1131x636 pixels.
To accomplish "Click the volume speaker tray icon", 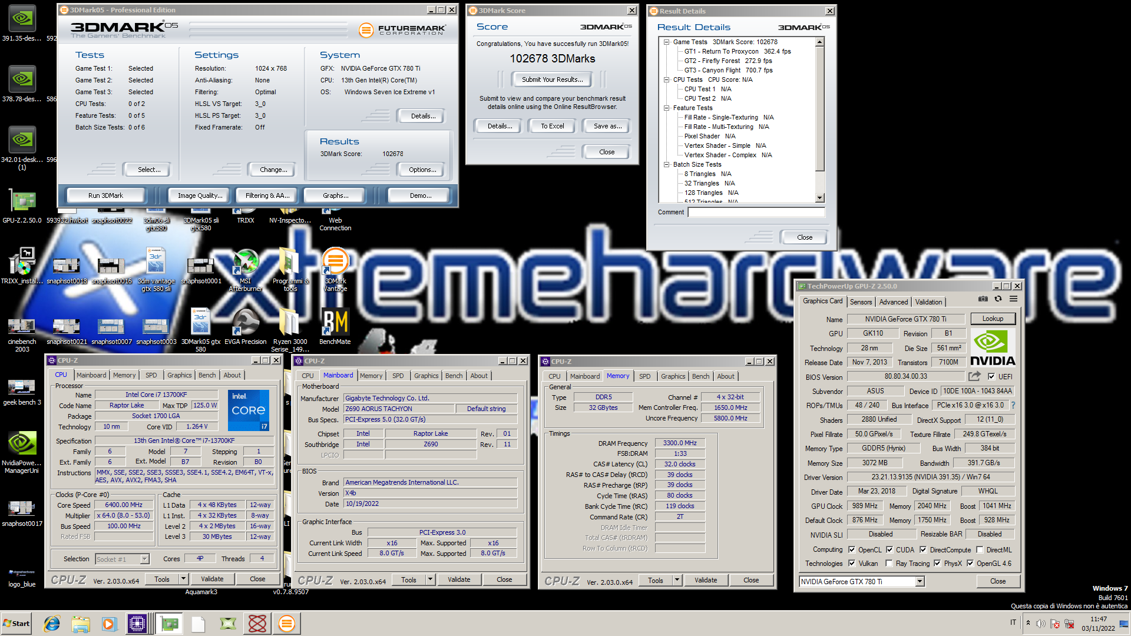I will tap(1041, 623).
